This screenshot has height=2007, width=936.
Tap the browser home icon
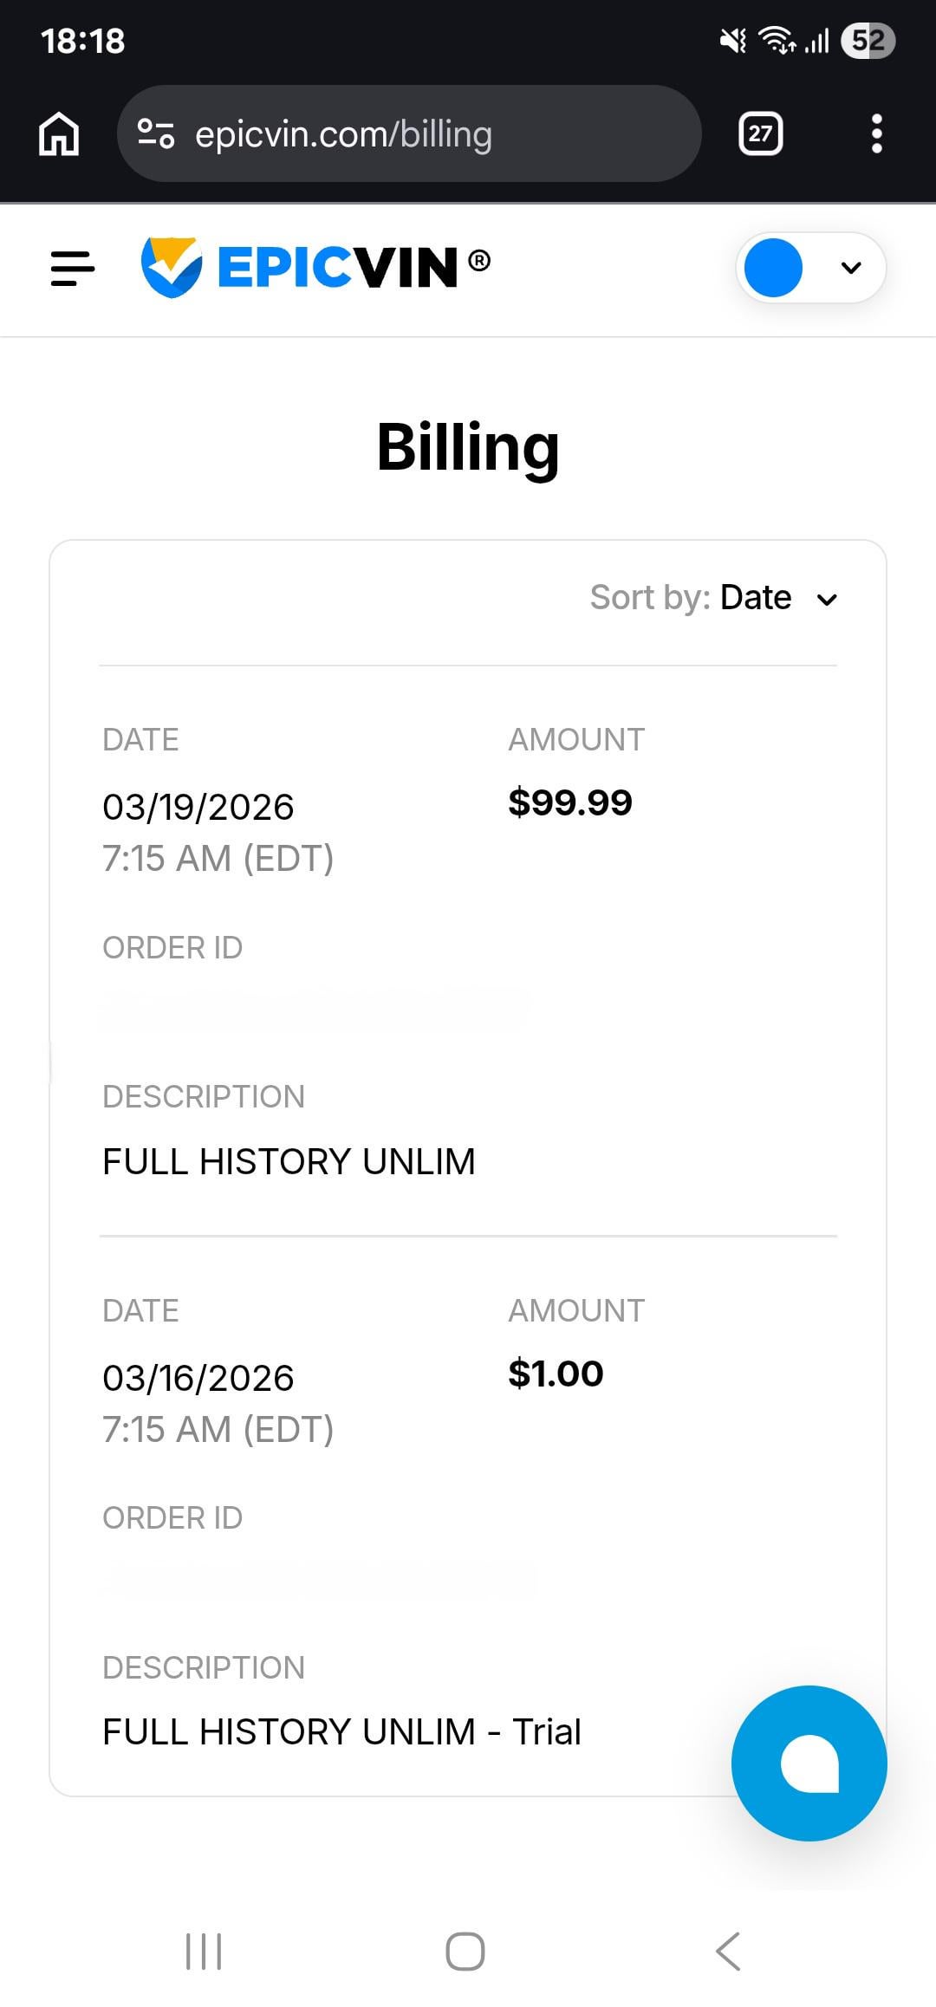point(59,134)
